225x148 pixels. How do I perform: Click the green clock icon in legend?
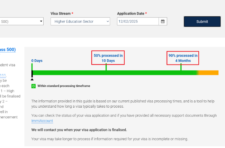[34, 86]
